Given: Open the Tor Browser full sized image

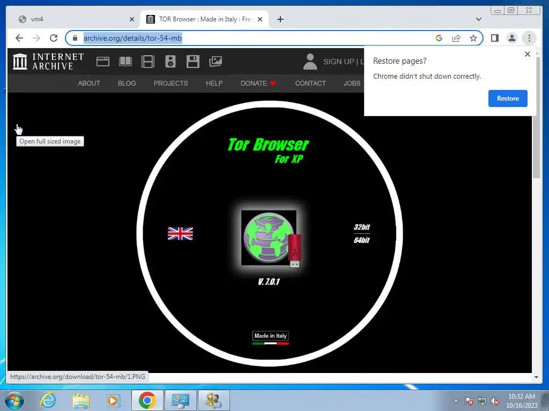Looking at the screenshot, I should point(269,233).
